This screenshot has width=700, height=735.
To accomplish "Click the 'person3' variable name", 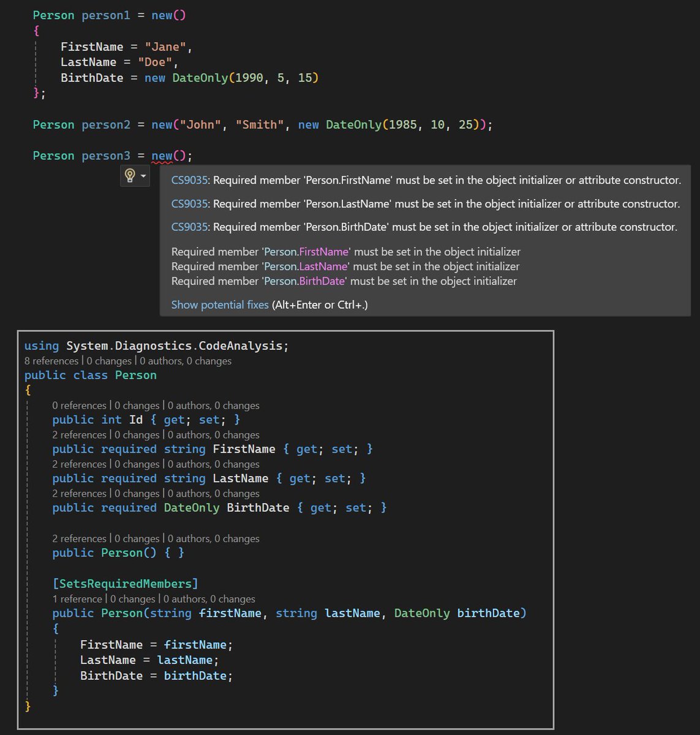I will point(106,156).
